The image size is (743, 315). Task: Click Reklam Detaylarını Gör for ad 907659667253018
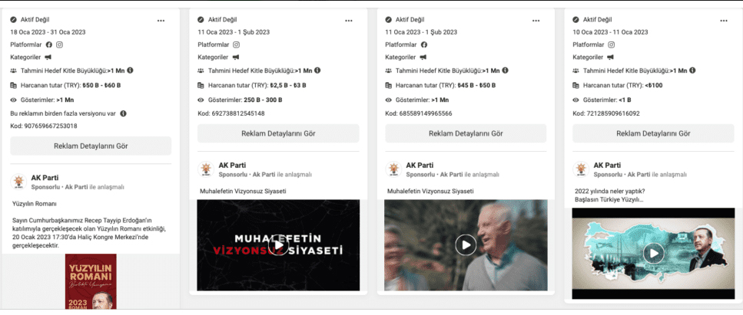91,146
